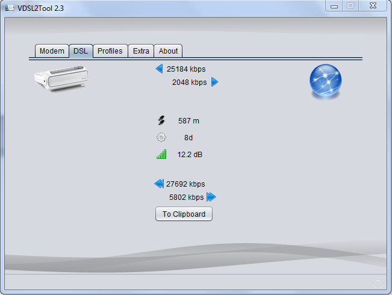Close the VDSL2Tool window
The width and height of the screenshot is (392, 295).
[373, 5]
